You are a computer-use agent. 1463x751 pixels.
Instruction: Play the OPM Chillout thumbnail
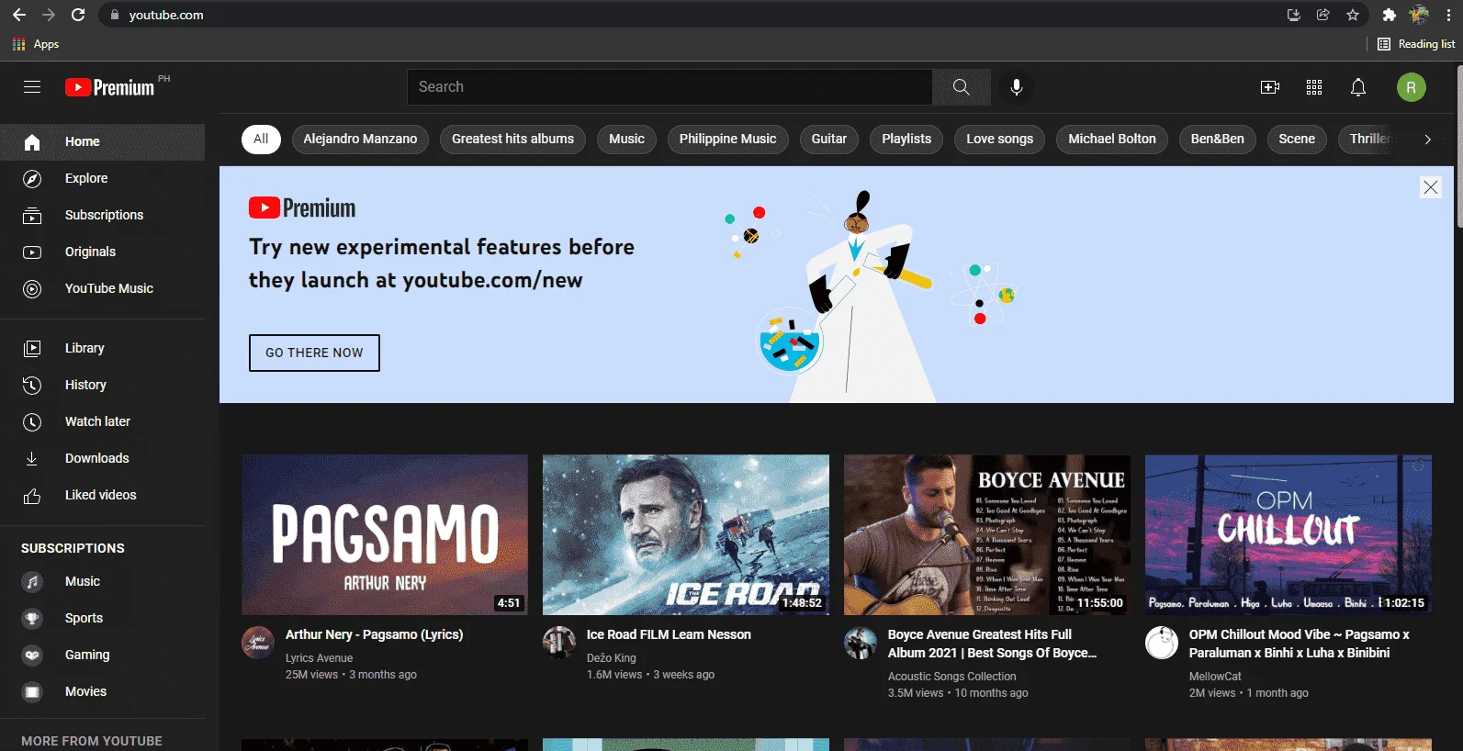[1289, 535]
